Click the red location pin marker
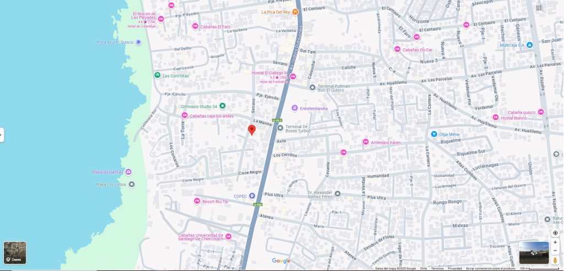 point(252,130)
